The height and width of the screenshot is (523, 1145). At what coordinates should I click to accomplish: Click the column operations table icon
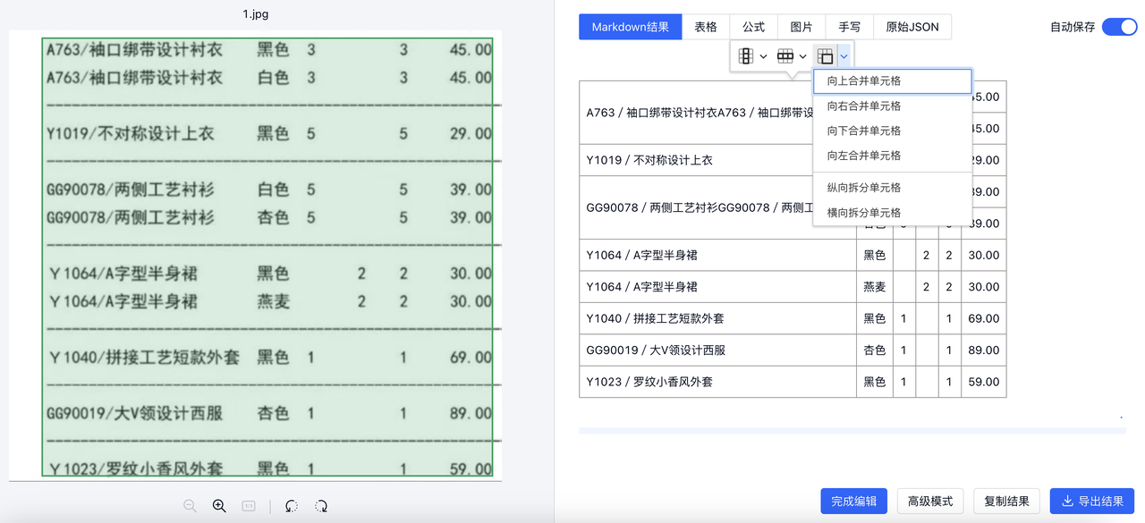pyautogui.click(x=745, y=56)
